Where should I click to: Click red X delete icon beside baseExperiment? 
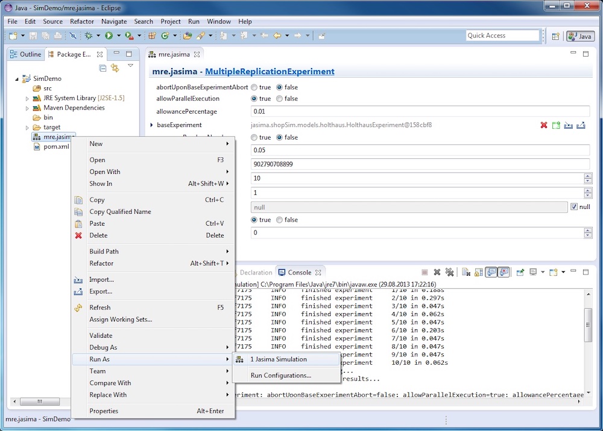tap(544, 125)
